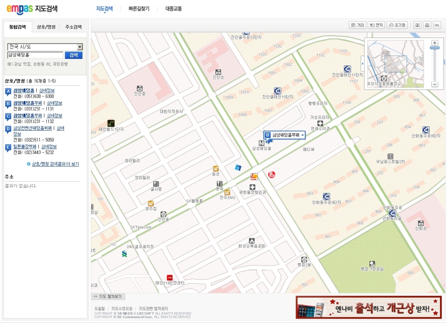The height and width of the screenshot is (323, 447).
Task: Click the 연세소아과 hospital cross icon
Action: pos(320,123)
